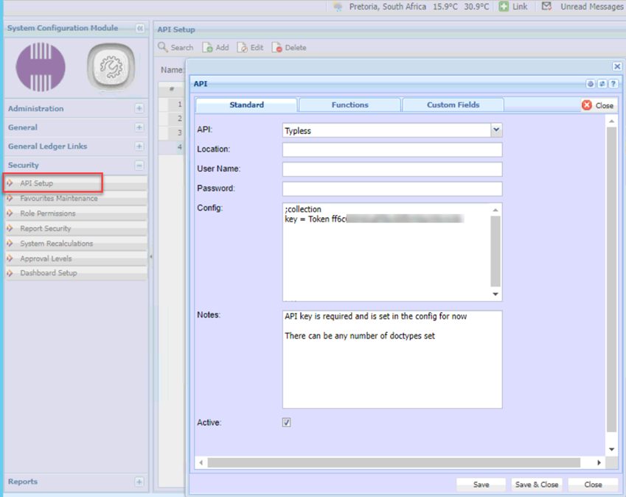Screen dimensions: 626x497
Task: Click the purple circular module logo
Action: (41, 68)
